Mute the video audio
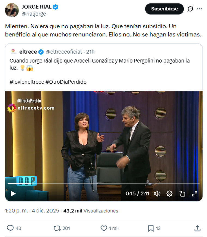Image resolution: width=207 pixels, height=237 pixels. (157, 194)
